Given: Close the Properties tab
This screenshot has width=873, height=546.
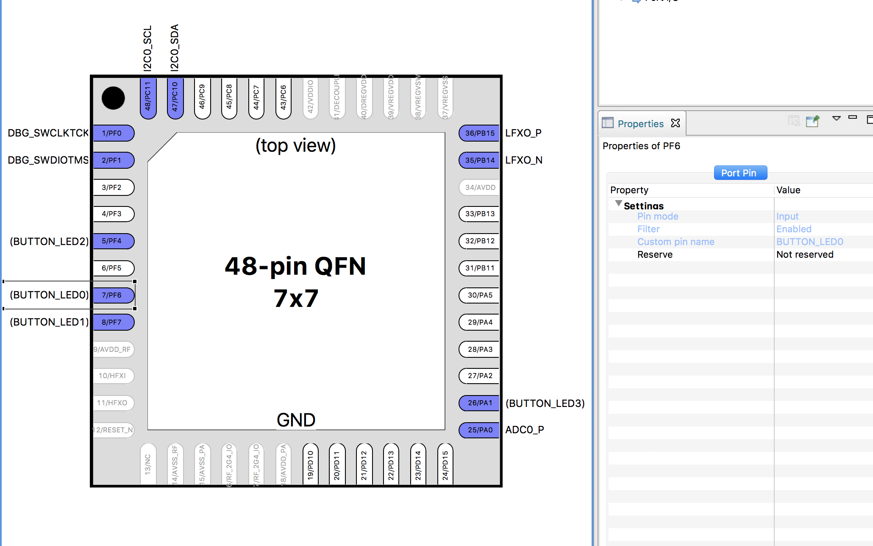Looking at the screenshot, I should point(676,123).
